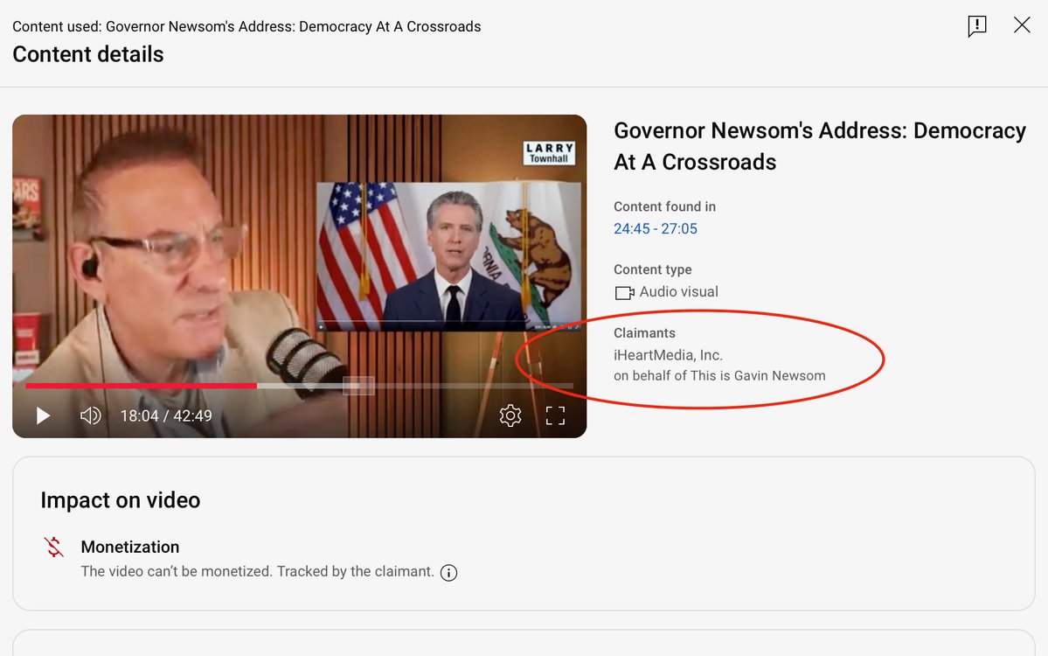
Task: Enter fullscreen on the video player
Action: (x=555, y=415)
